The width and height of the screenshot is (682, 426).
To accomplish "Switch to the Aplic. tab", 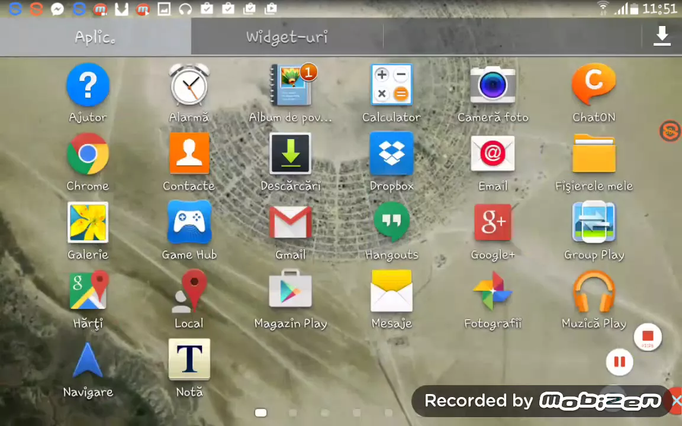I will [x=95, y=37].
